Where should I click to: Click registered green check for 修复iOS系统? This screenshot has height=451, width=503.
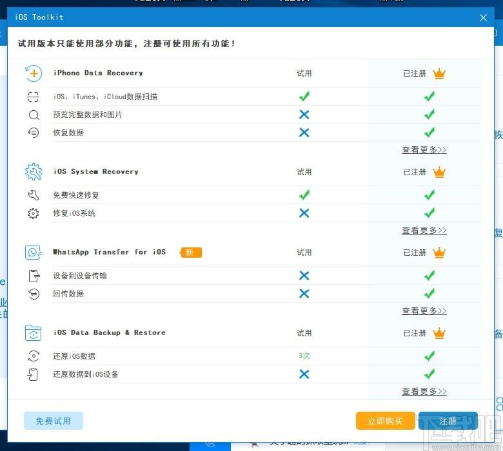tap(429, 213)
